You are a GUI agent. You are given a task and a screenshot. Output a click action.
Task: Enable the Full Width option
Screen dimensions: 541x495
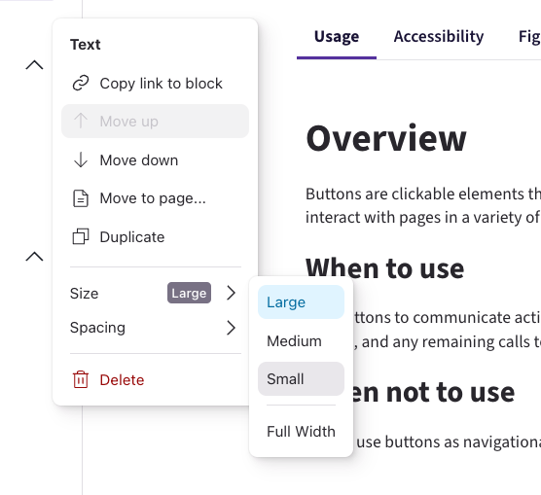point(301,431)
